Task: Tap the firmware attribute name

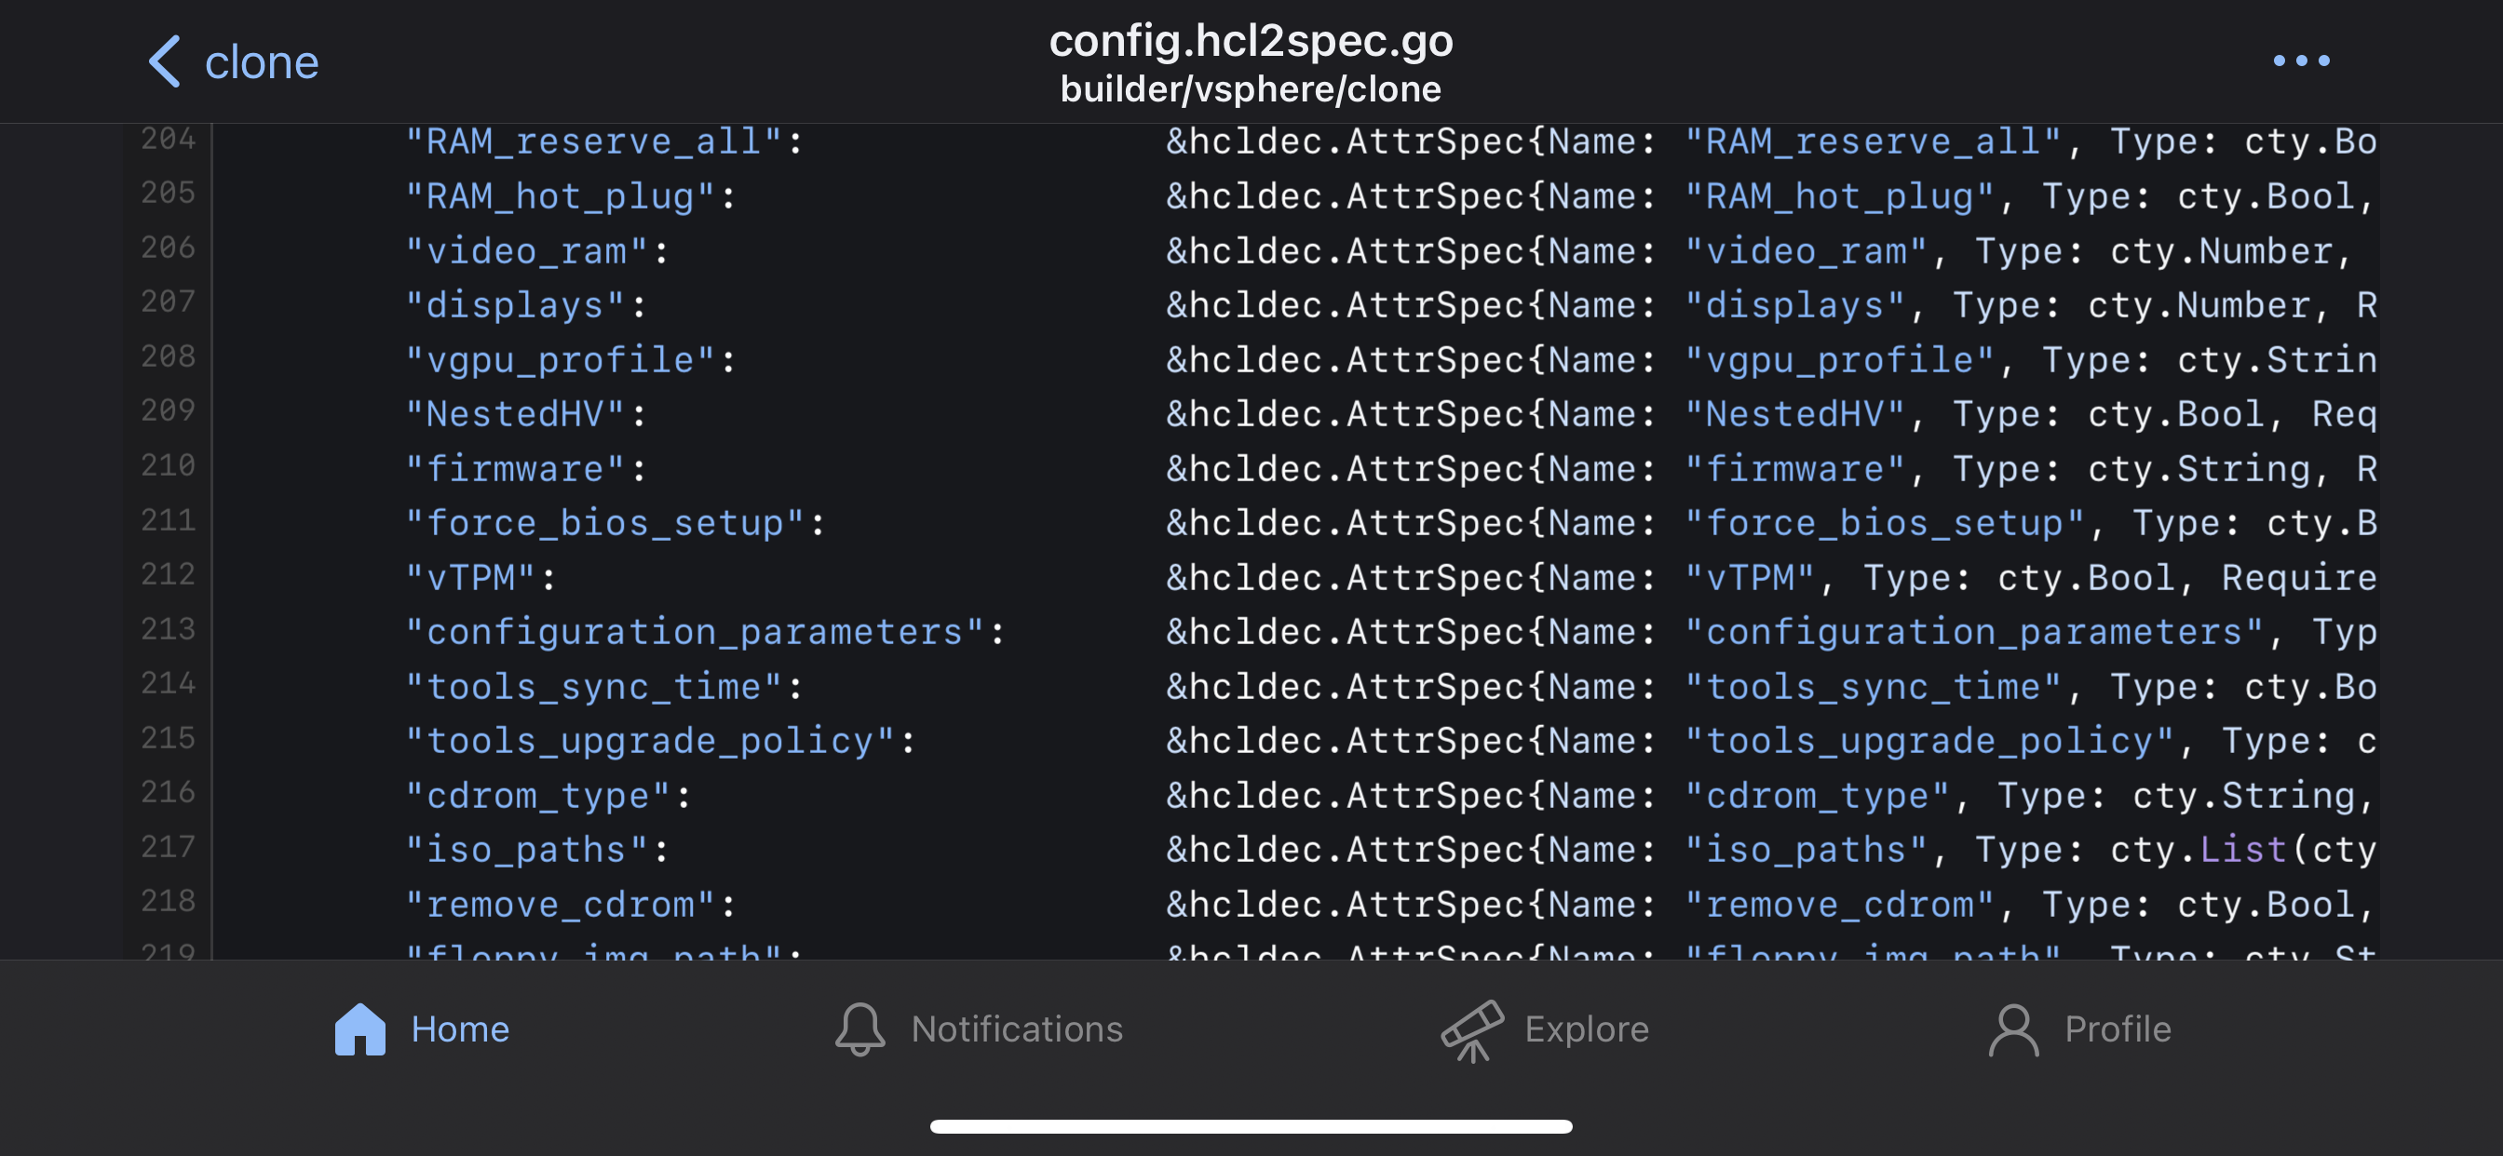Action: point(524,467)
